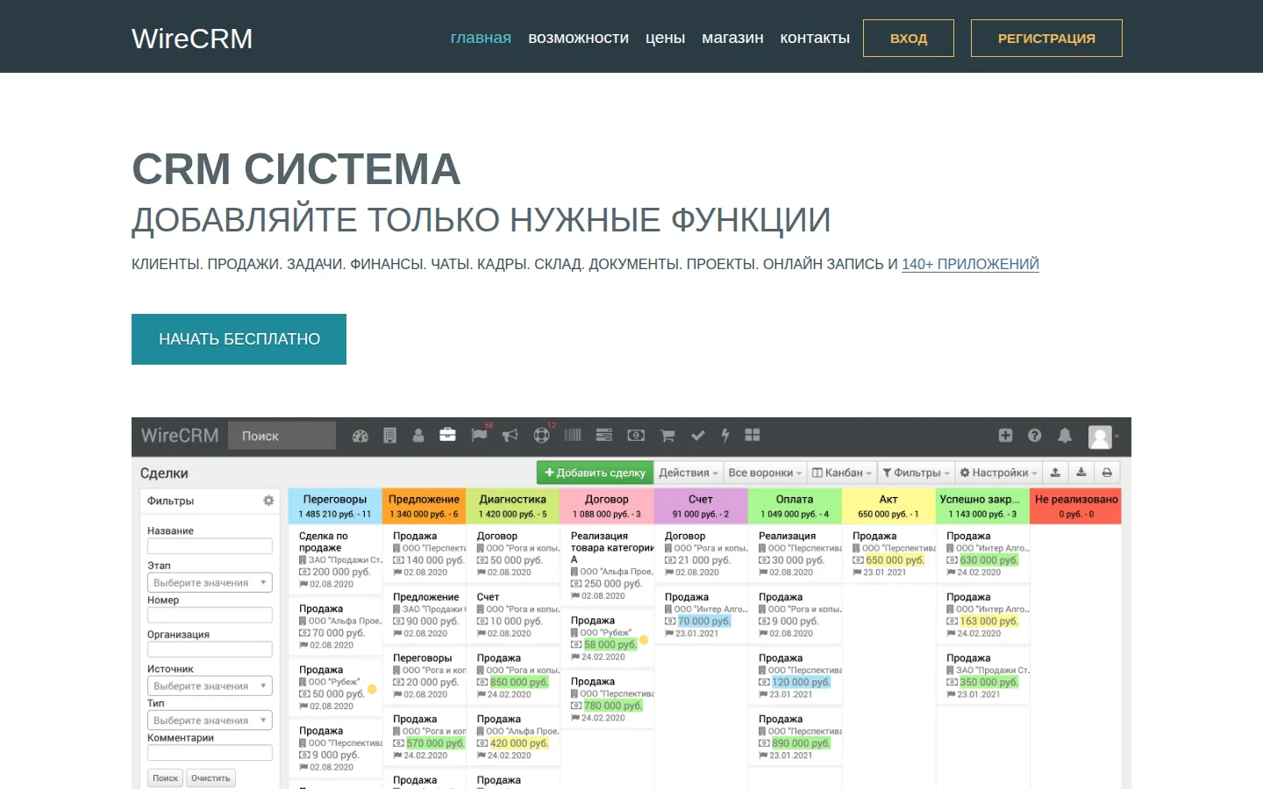Screen dimensions: 1263x789
Task: Open the deals briefcase icon
Action: point(447,435)
